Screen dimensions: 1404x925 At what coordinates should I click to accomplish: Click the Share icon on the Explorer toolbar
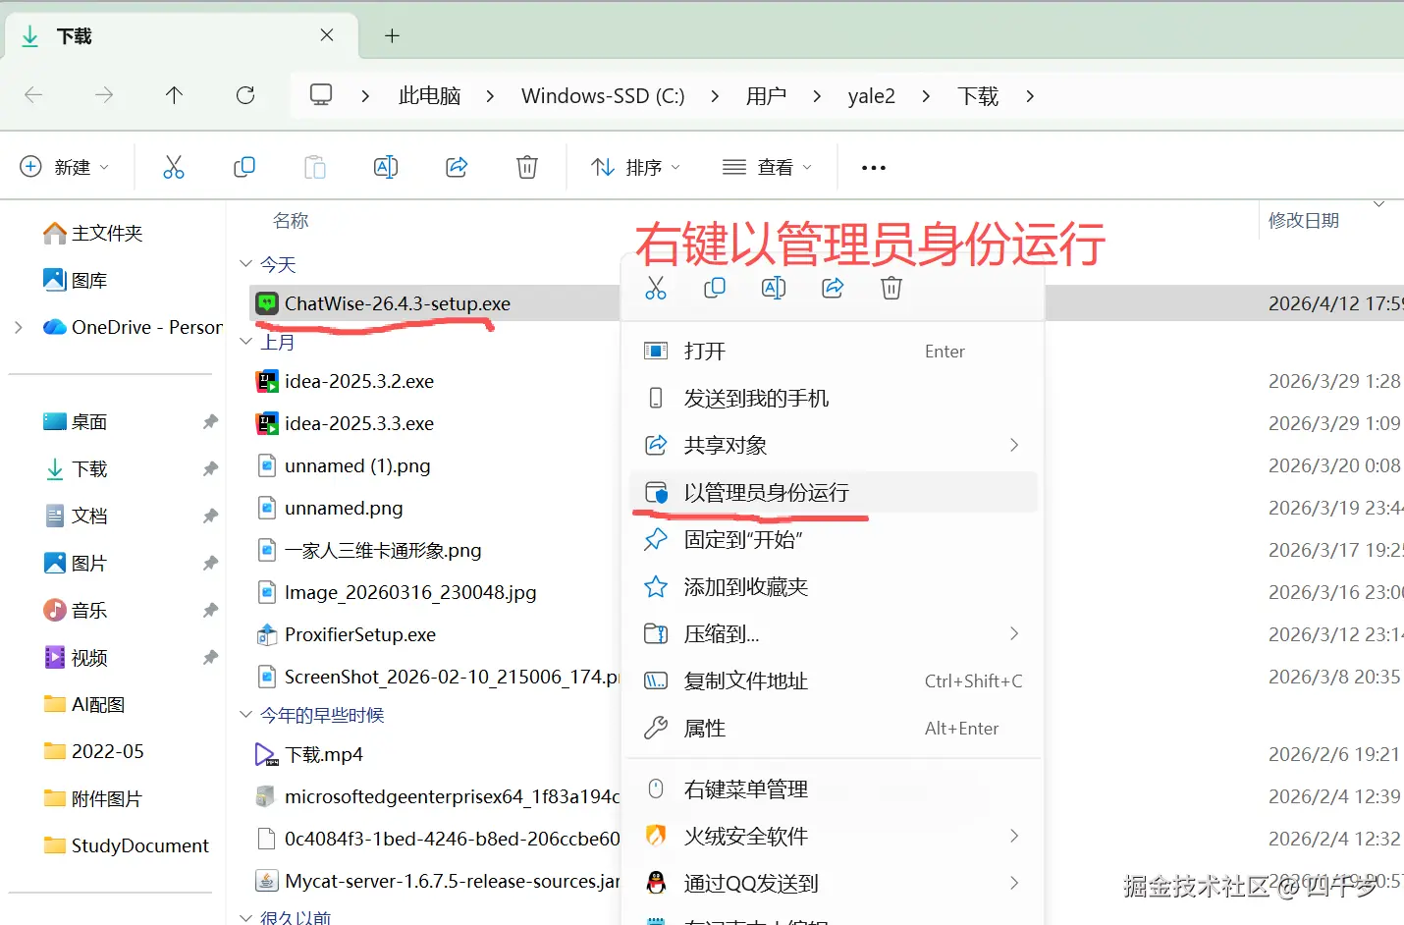[x=456, y=166]
